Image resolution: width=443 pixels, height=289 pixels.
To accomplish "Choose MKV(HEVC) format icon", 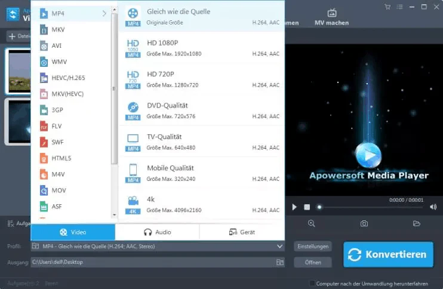I will tap(44, 94).
